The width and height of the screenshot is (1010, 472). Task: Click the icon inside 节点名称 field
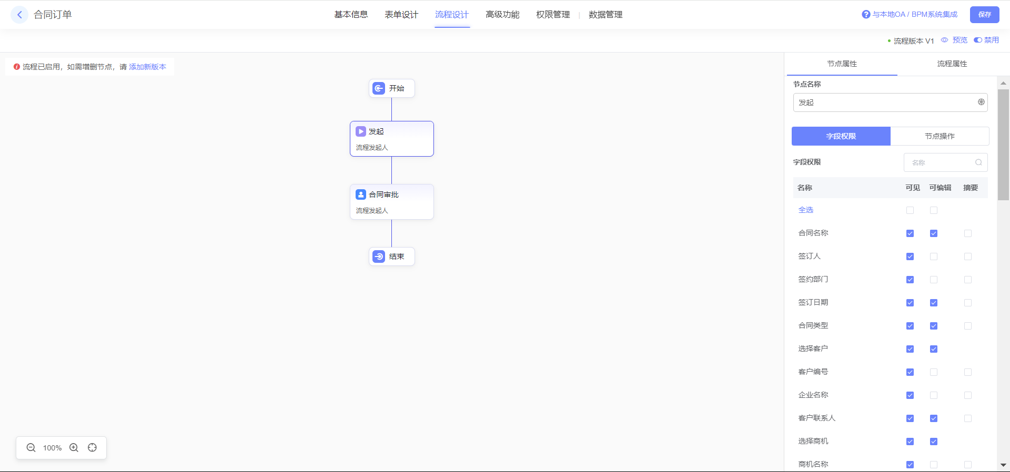(x=981, y=102)
